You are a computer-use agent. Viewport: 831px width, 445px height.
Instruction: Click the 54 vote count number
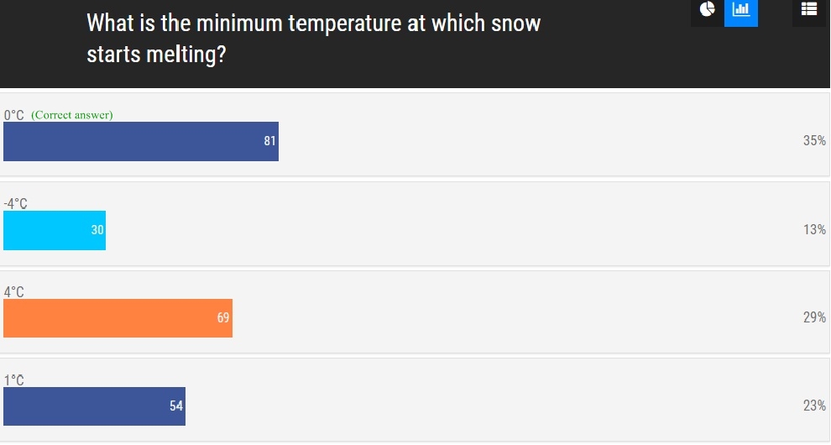176,406
